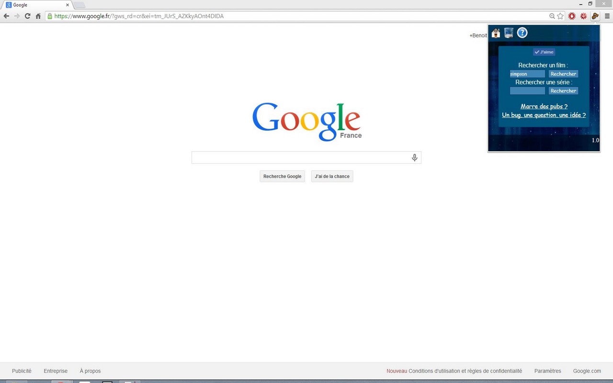Minimize the Chrome window

pyautogui.click(x=580, y=4)
